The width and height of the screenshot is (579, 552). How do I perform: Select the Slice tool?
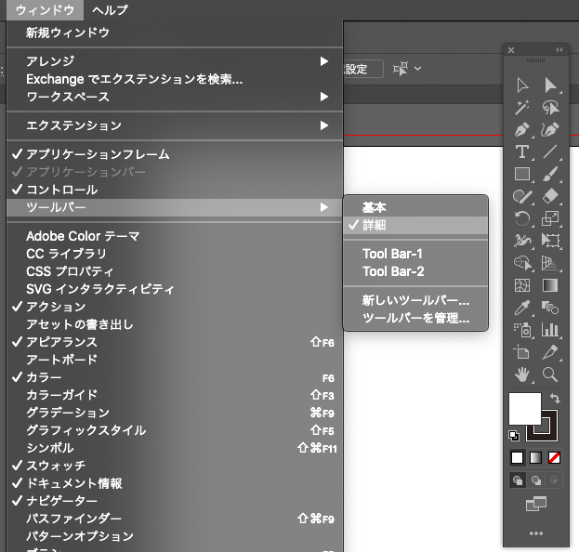click(550, 352)
